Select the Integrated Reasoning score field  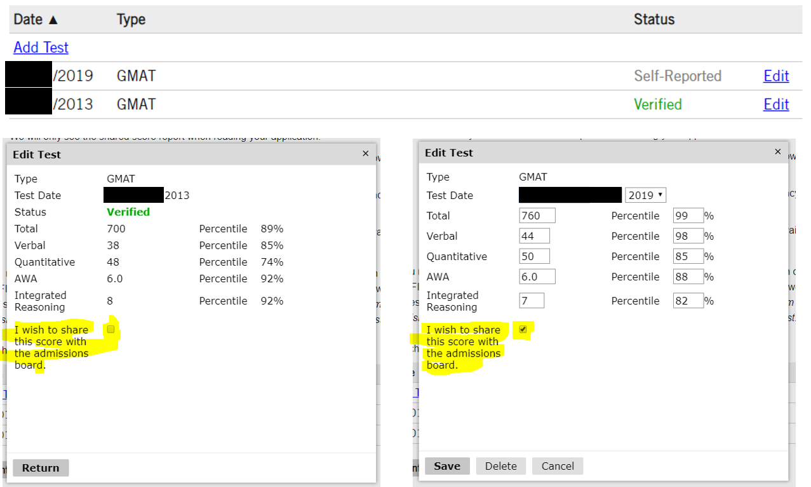coord(532,300)
